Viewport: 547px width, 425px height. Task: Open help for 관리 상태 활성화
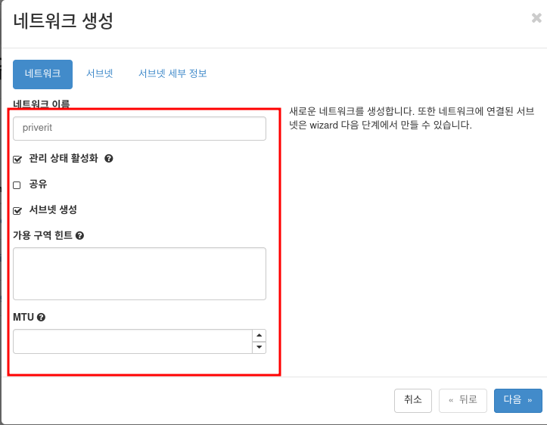(109, 159)
